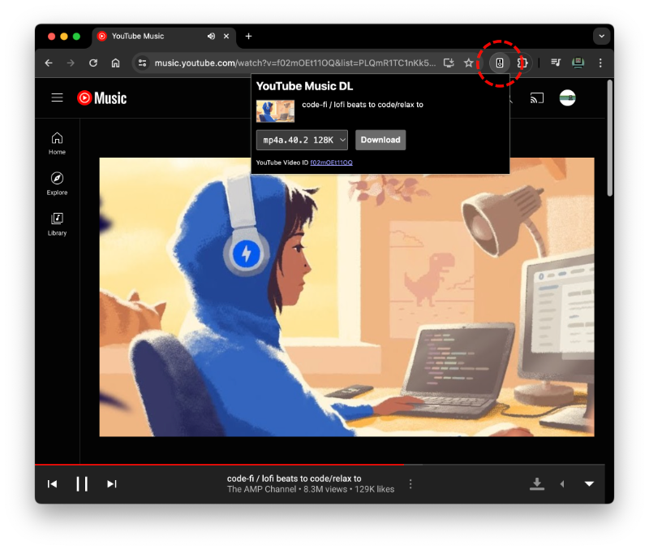
Task: Open the YouTube account avatar menu
Action: [x=567, y=97]
